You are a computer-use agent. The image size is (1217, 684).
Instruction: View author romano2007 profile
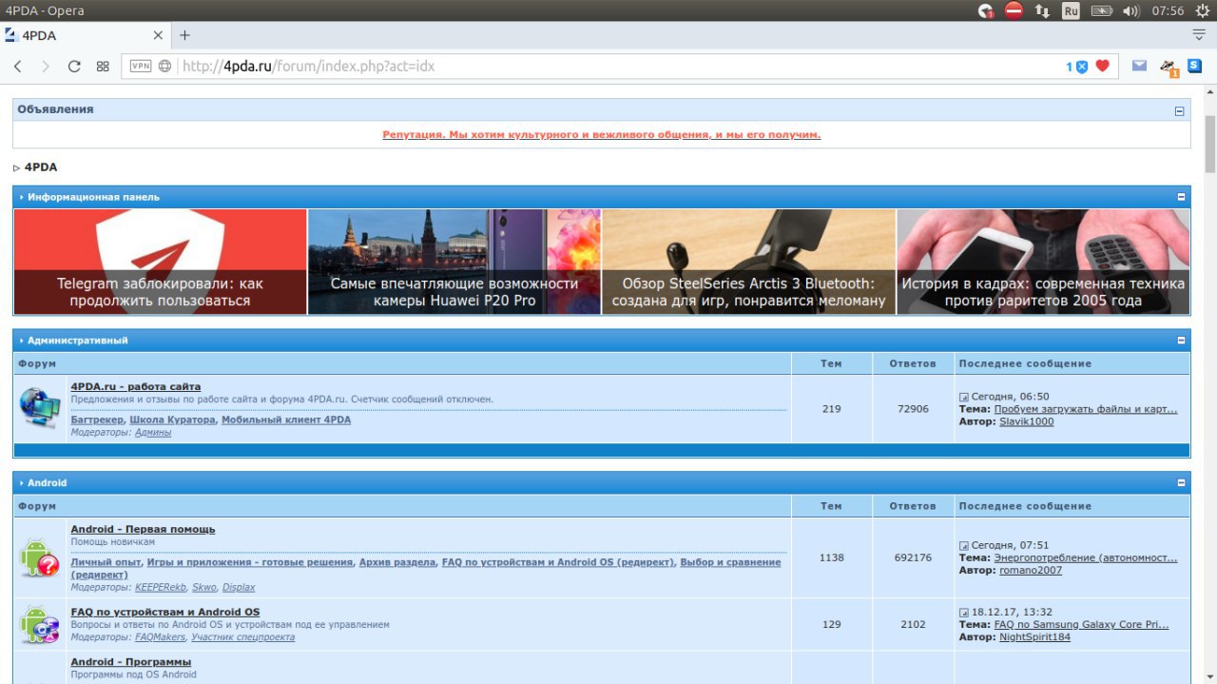click(1031, 570)
